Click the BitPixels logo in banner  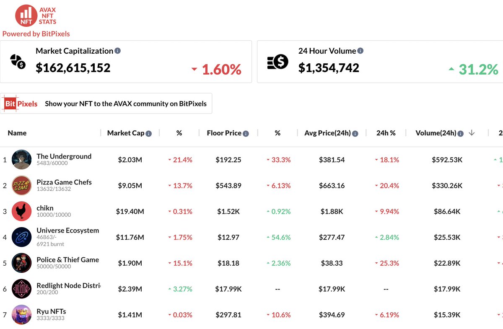pos(21,104)
